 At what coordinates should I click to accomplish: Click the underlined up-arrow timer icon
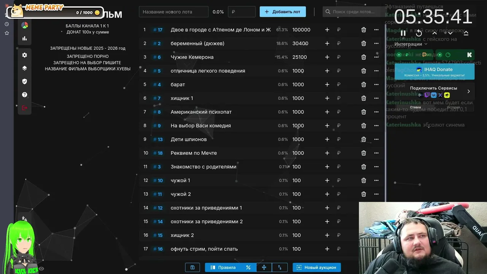point(466,33)
